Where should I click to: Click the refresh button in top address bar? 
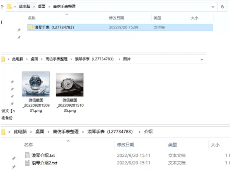click(x=222, y=7)
